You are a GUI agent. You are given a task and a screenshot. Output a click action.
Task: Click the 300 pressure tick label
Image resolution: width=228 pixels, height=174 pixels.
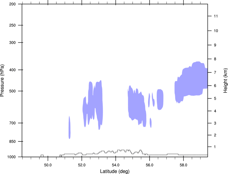click(x=12, y=43)
